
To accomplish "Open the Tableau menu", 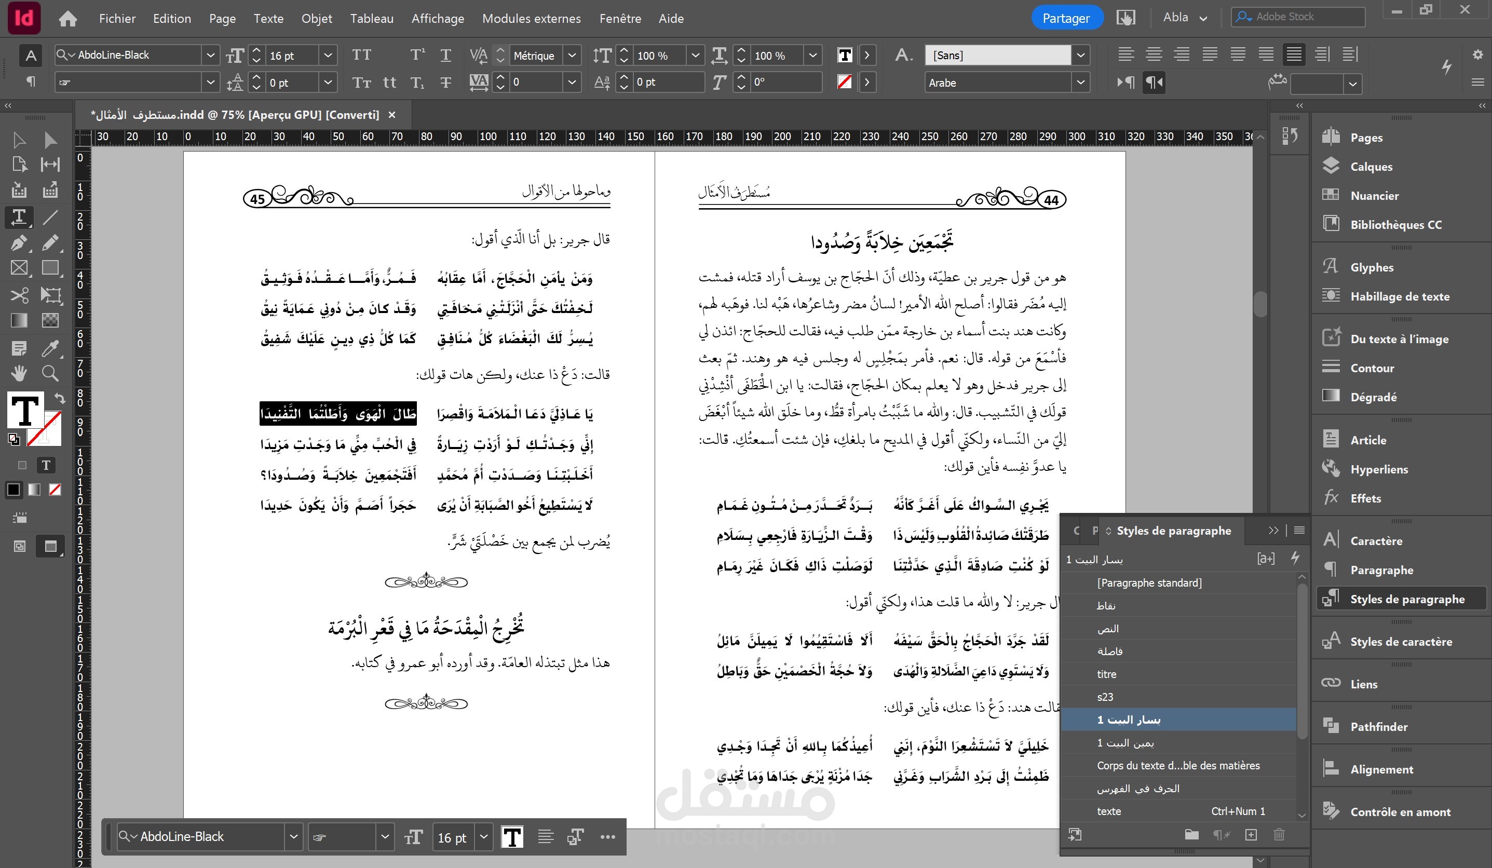I will point(371,18).
